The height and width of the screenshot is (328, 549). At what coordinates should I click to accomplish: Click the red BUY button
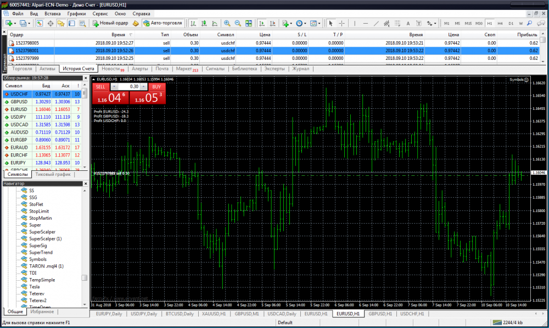(x=156, y=87)
